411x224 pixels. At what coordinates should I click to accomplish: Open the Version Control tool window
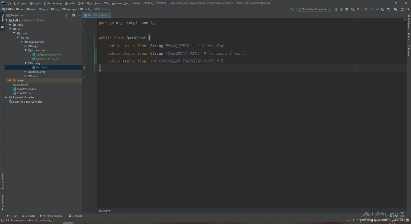point(52,216)
